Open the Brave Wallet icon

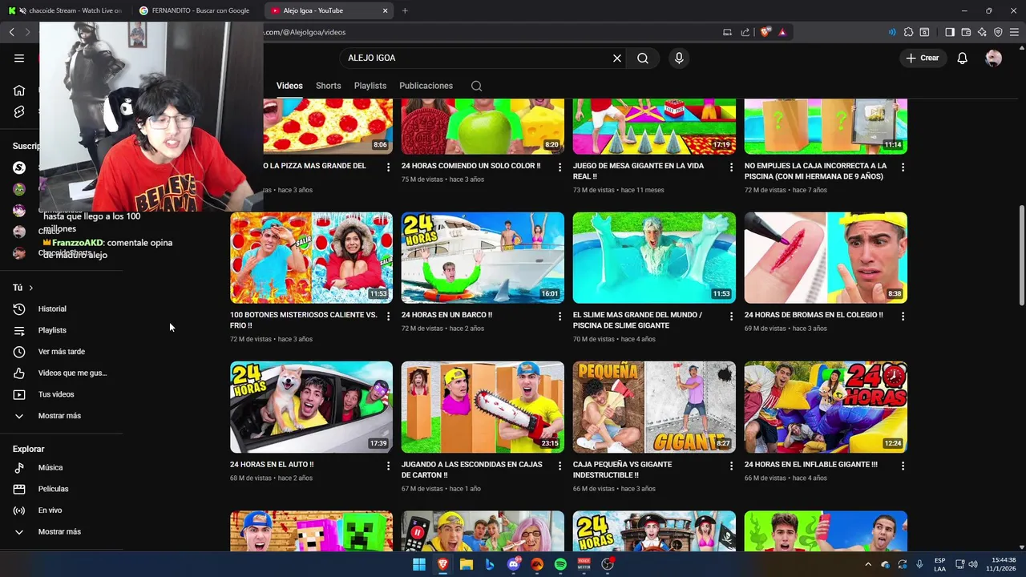click(x=966, y=32)
